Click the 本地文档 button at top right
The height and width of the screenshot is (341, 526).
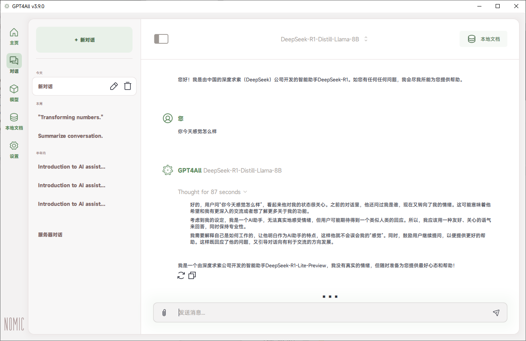click(x=483, y=39)
